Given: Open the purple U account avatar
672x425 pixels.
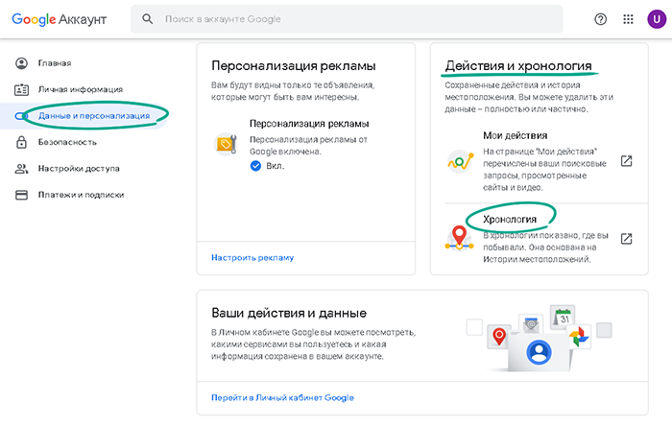Looking at the screenshot, I should click(x=657, y=19).
